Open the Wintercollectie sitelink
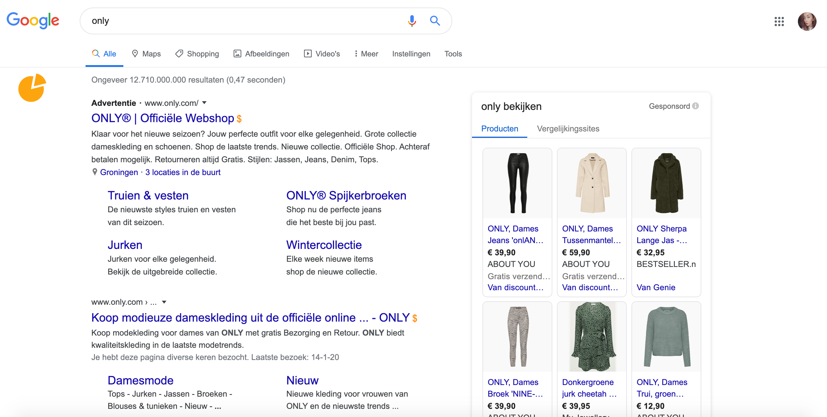The image size is (827, 417). 324,245
